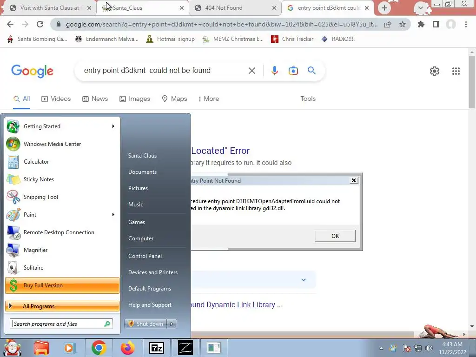Click the network tray icon
The image size is (476, 357).
(x=418, y=349)
